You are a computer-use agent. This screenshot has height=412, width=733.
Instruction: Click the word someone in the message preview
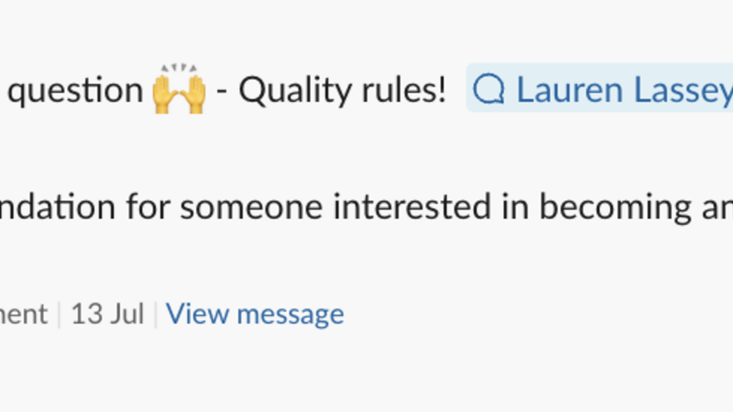pyautogui.click(x=252, y=206)
